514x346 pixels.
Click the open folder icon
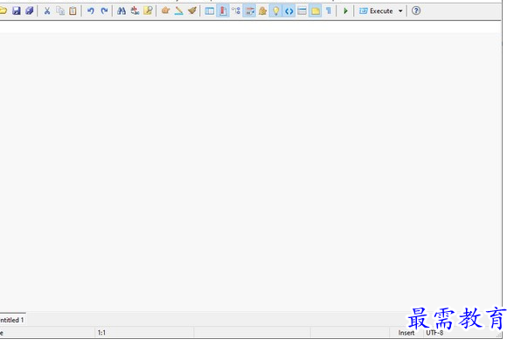(3, 10)
